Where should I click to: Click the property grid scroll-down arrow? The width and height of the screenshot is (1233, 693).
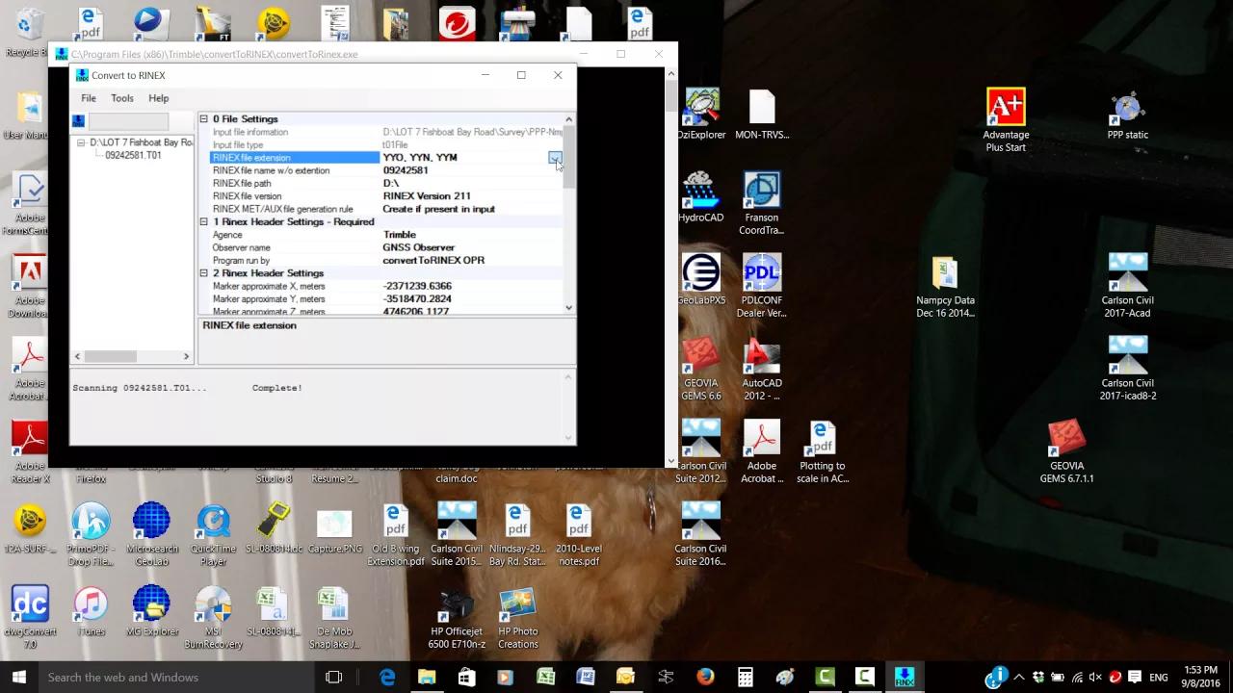(x=569, y=308)
